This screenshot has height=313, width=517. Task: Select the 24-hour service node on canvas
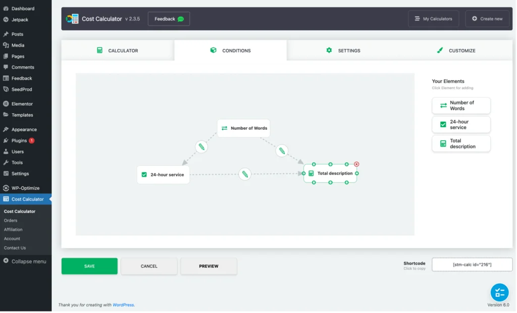[163, 175]
